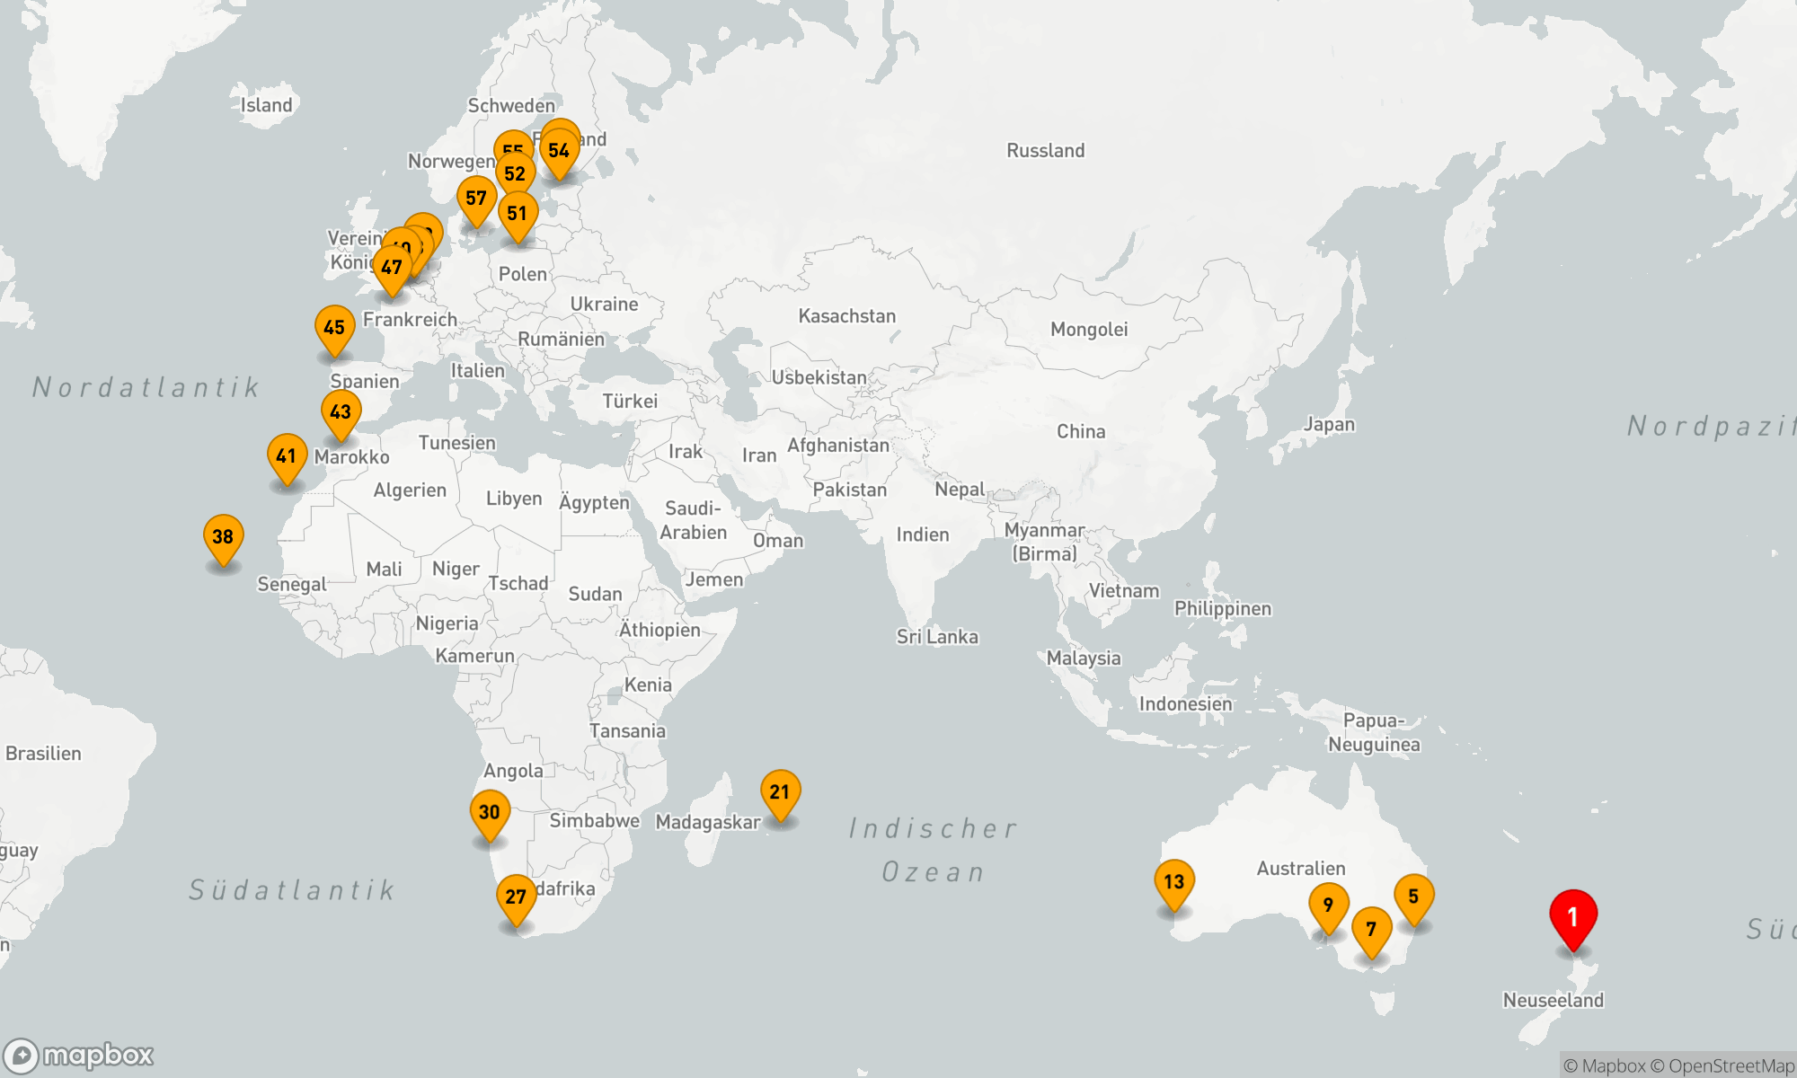Select marker 43 in southern Spanien
Screen dimensions: 1797x1078
pos(341,412)
